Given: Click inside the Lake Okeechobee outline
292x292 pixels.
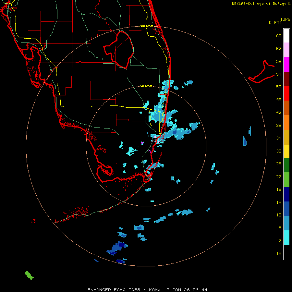Looking at the screenshot, I should (x=121, y=49).
